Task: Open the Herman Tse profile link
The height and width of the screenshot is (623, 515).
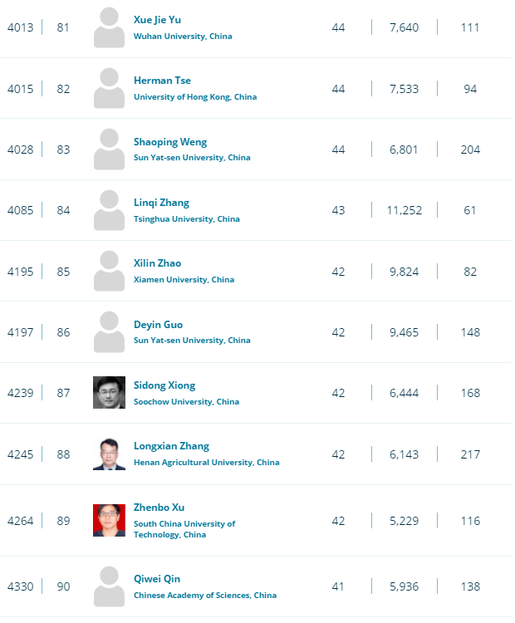Action: pos(162,81)
